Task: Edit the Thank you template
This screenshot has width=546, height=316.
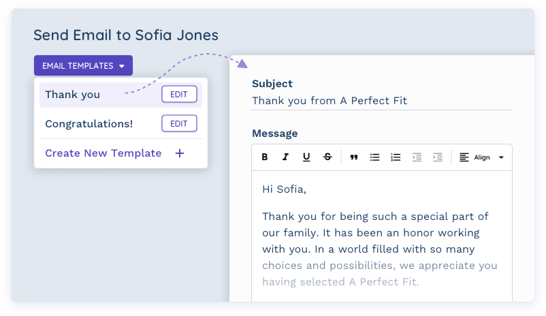Action: [x=179, y=95]
